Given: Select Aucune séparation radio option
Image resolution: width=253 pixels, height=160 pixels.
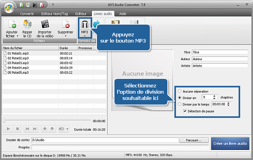Looking at the screenshot, I should (179, 91).
